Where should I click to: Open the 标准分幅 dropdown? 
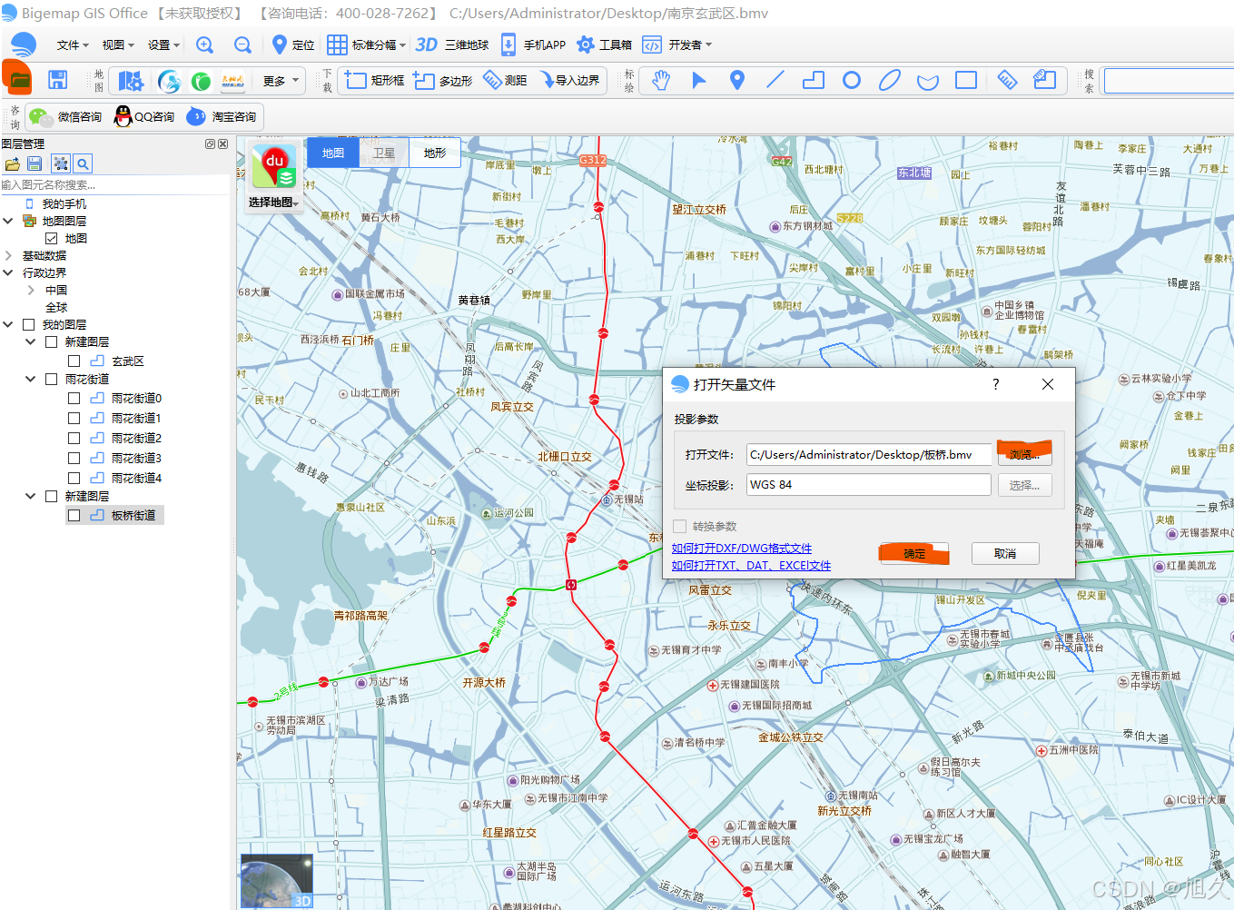(366, 45)
